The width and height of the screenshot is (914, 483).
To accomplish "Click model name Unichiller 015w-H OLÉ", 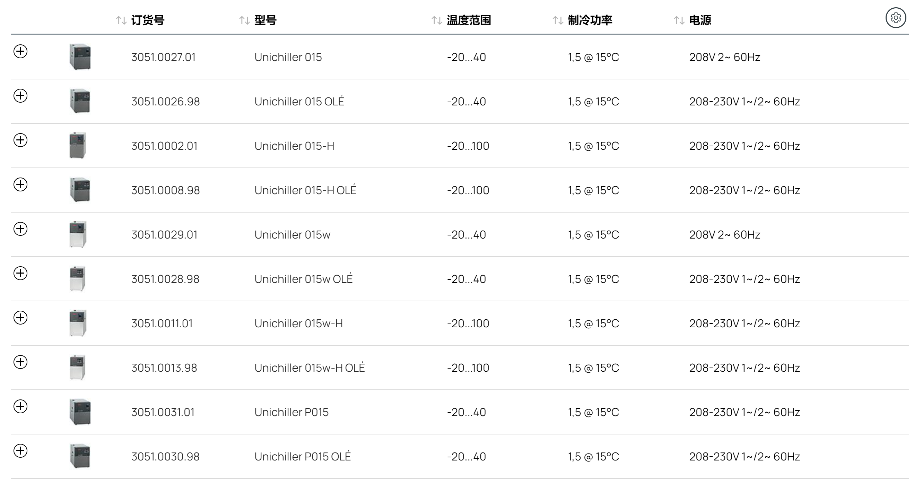I will (310, 367).
